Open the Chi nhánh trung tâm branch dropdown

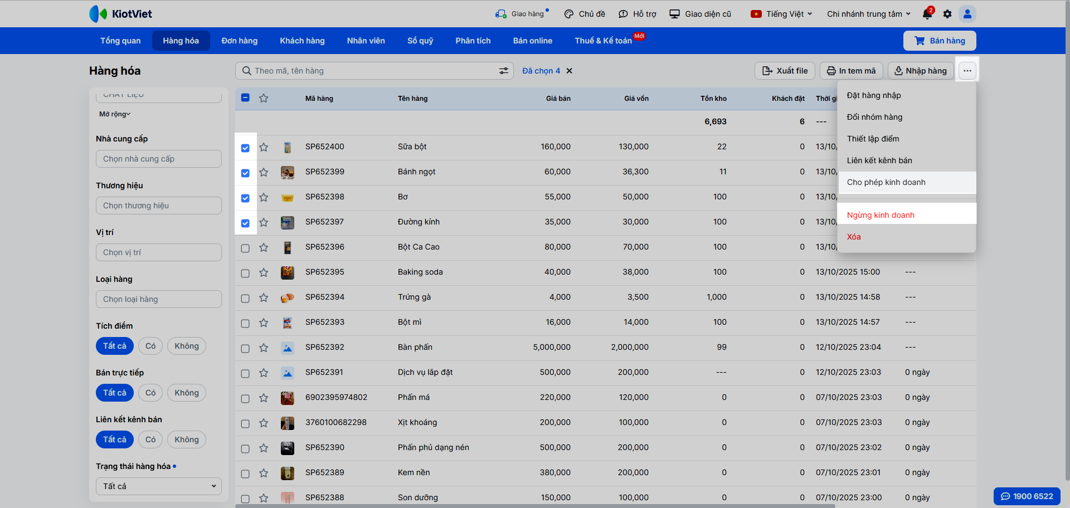[x=869, y=14]
